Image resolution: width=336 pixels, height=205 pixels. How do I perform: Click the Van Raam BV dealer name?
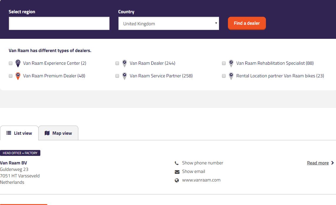pos(14,163)
